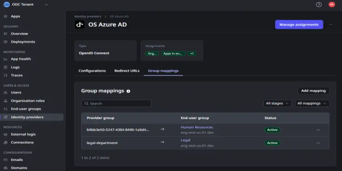Click the Domains globe icon

click(x=5, y=168)
